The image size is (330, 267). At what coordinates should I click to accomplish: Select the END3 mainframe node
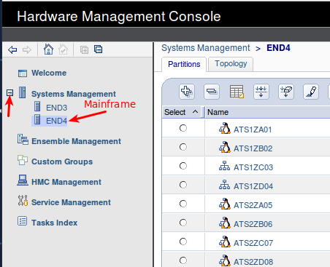(x=56, y=108)
